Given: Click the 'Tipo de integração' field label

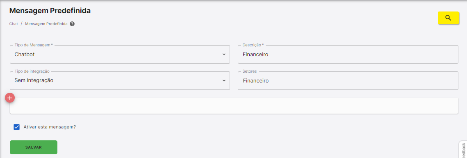Looking at the screenshot, I should [32, 71].
